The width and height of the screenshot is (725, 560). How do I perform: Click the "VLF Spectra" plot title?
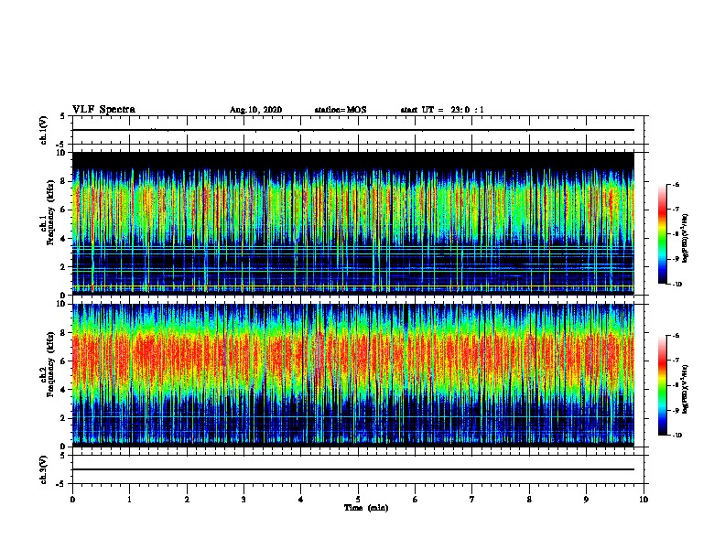[x=103, y=110]
